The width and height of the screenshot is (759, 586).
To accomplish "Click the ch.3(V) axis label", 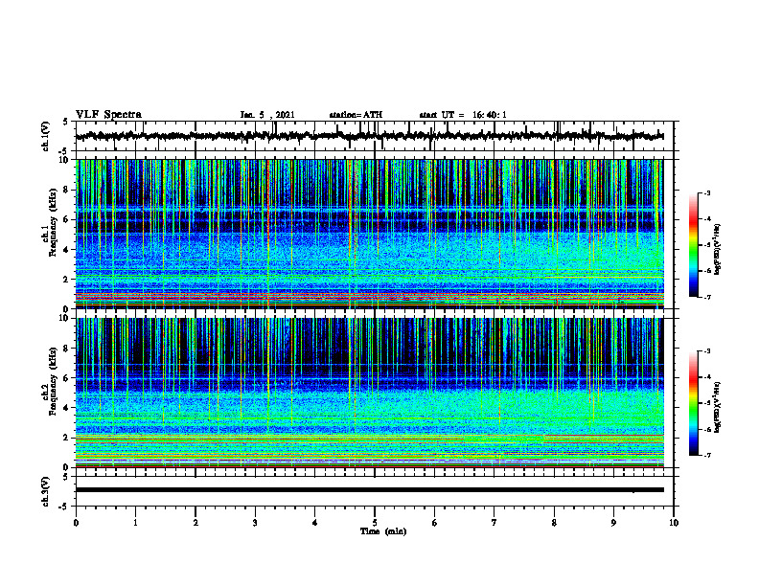I will [45, 491].
